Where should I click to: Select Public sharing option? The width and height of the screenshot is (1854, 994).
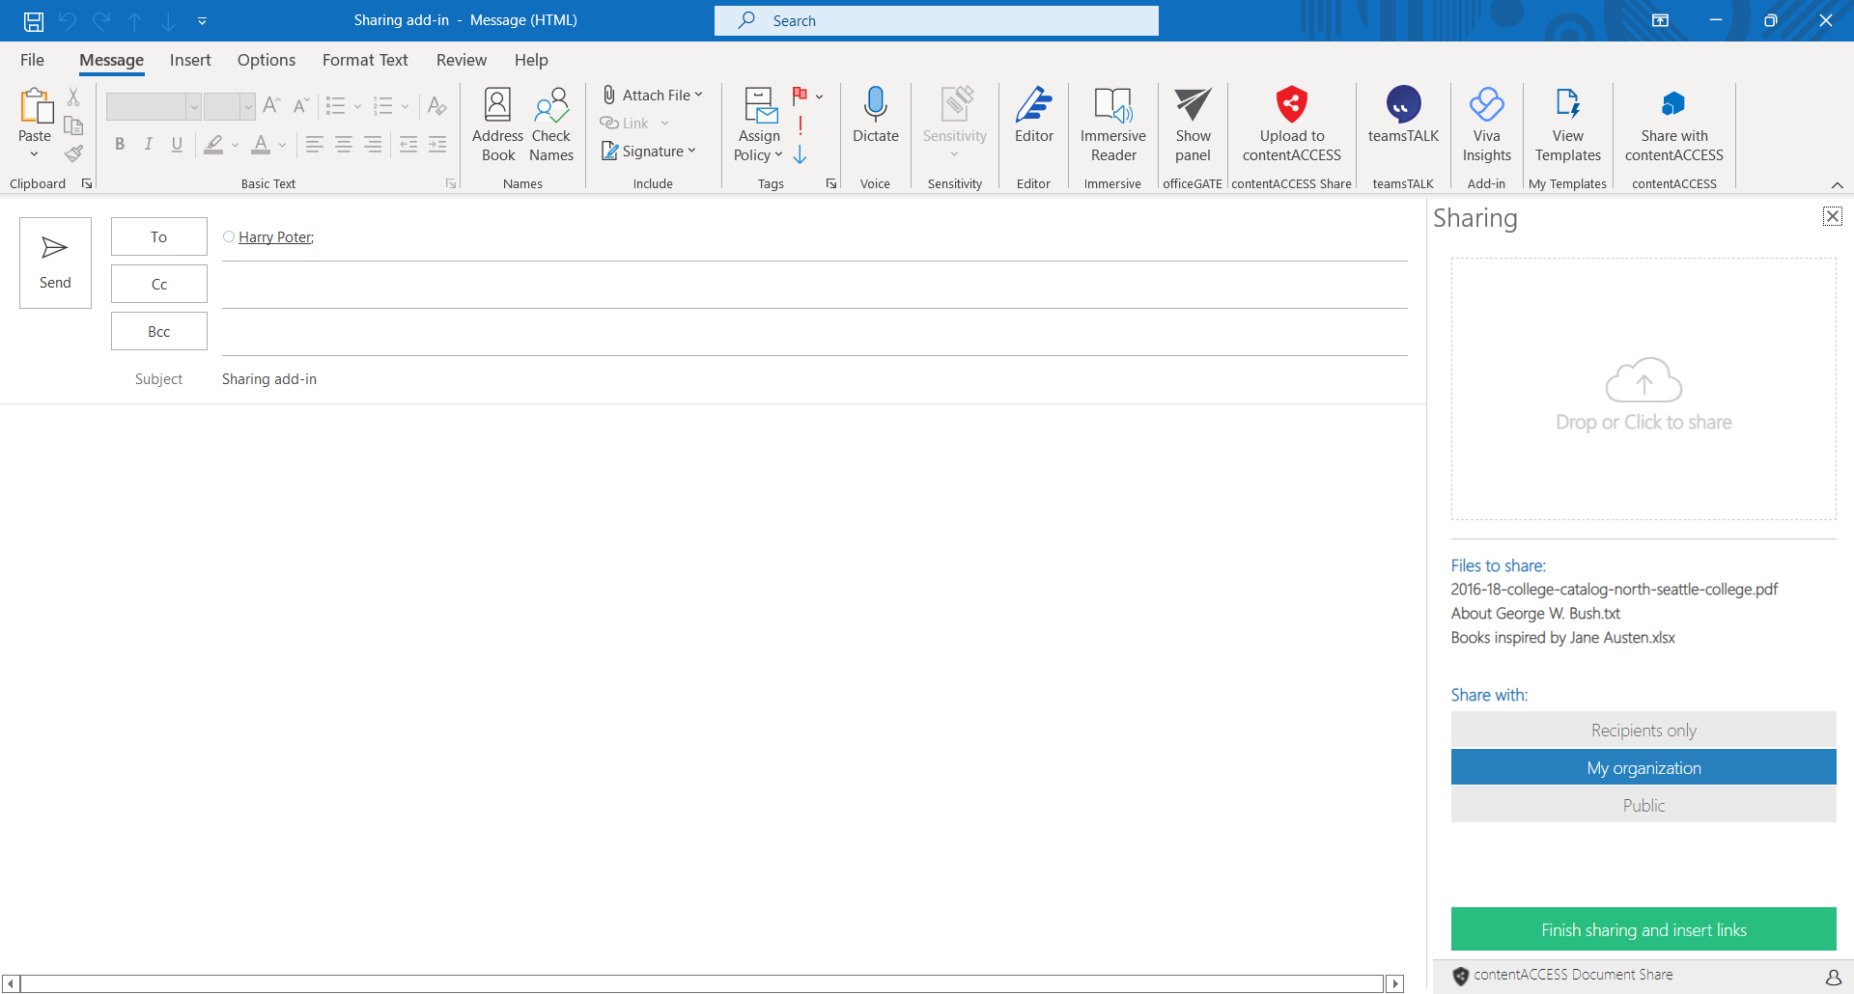(x=1643, y=806)
